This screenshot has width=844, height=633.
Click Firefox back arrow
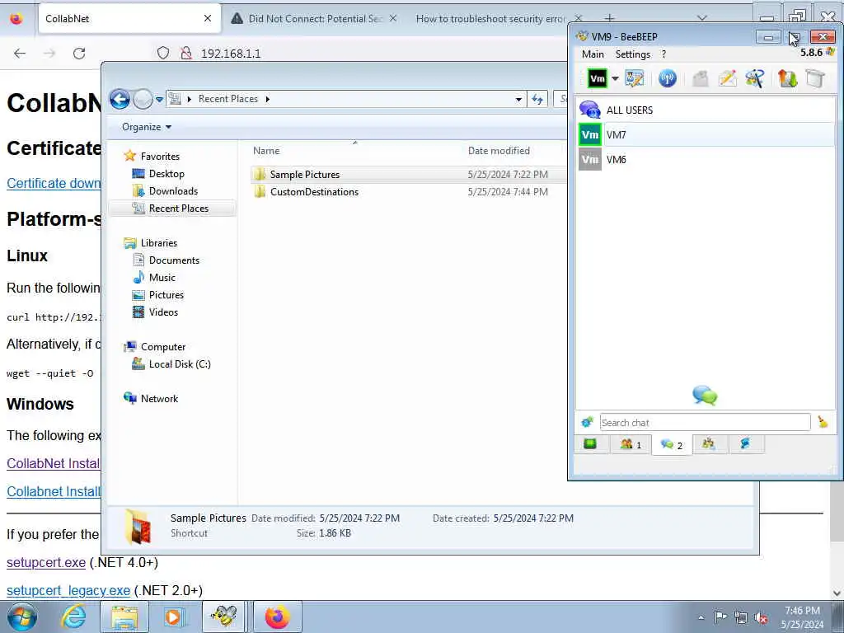20,54
